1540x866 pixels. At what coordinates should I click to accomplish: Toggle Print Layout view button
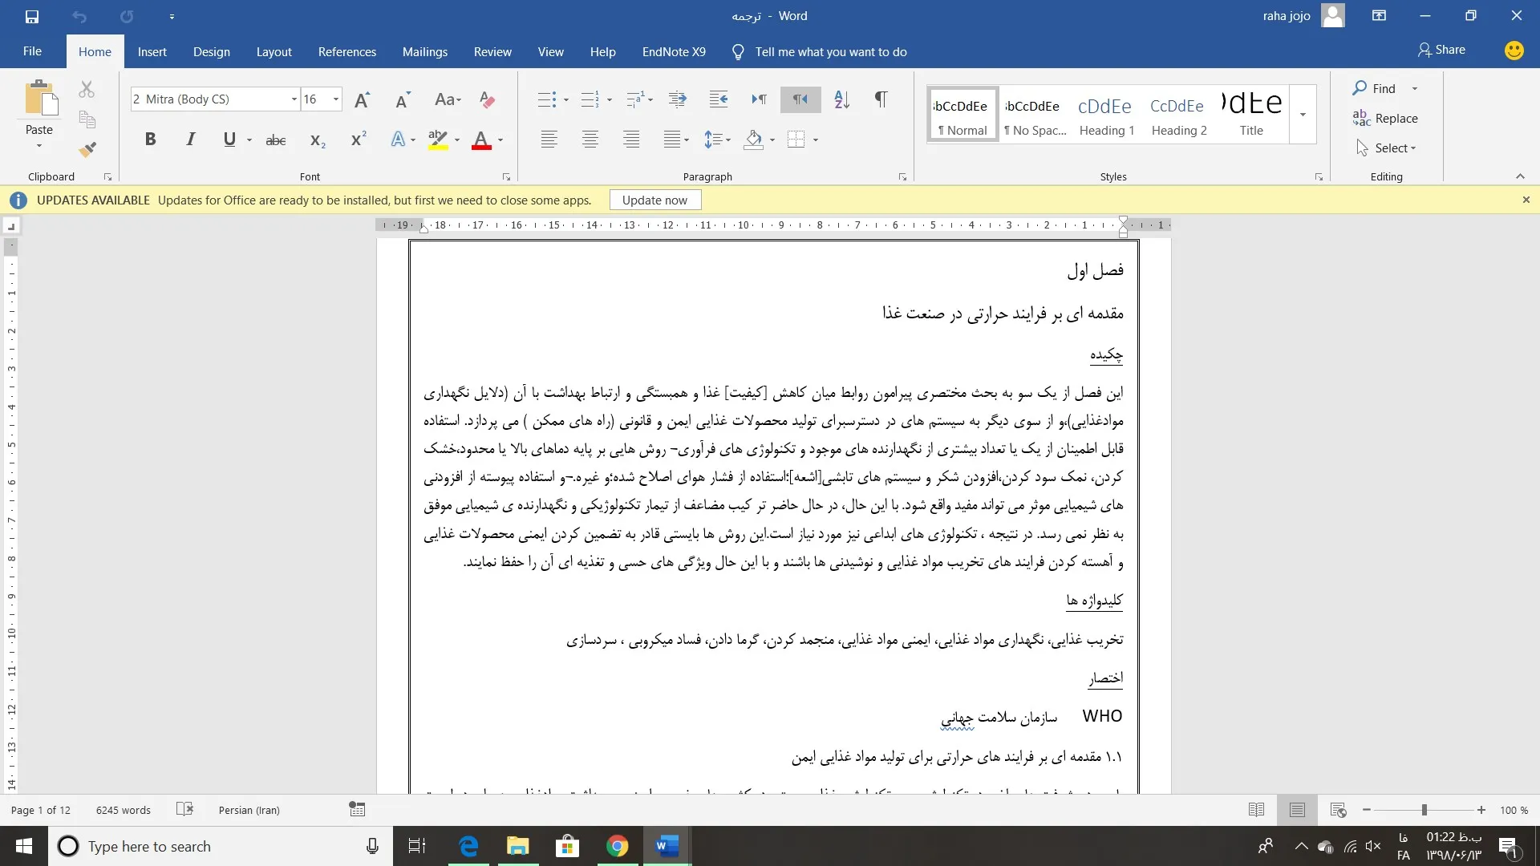coord(1297,810)
